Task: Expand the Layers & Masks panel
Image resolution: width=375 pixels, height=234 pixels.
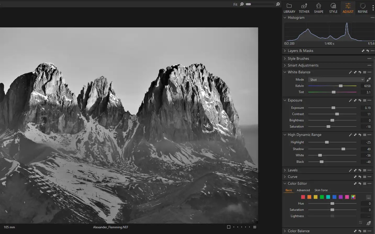Action: coord(285,51)
